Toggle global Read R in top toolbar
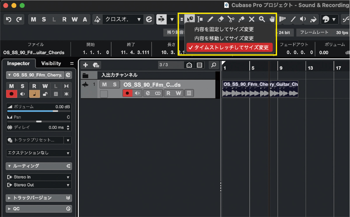Screen dimensions: 350x217 tap(64, 20)
